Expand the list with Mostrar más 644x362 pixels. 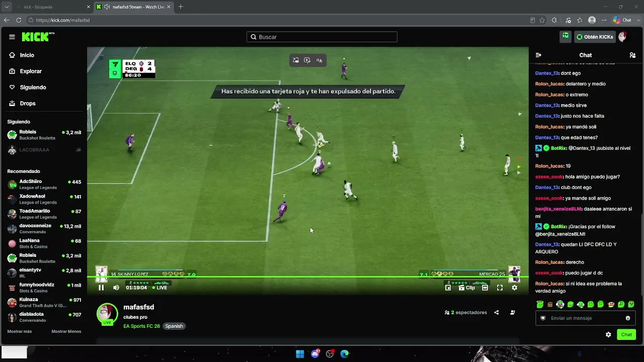click(20, 332)
